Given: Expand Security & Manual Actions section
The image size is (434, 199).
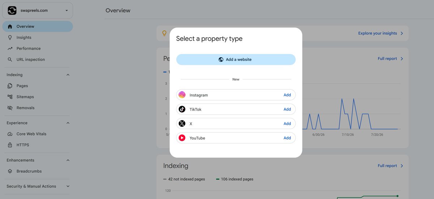Looking at the screenshot, I should (x=68, y=186).
